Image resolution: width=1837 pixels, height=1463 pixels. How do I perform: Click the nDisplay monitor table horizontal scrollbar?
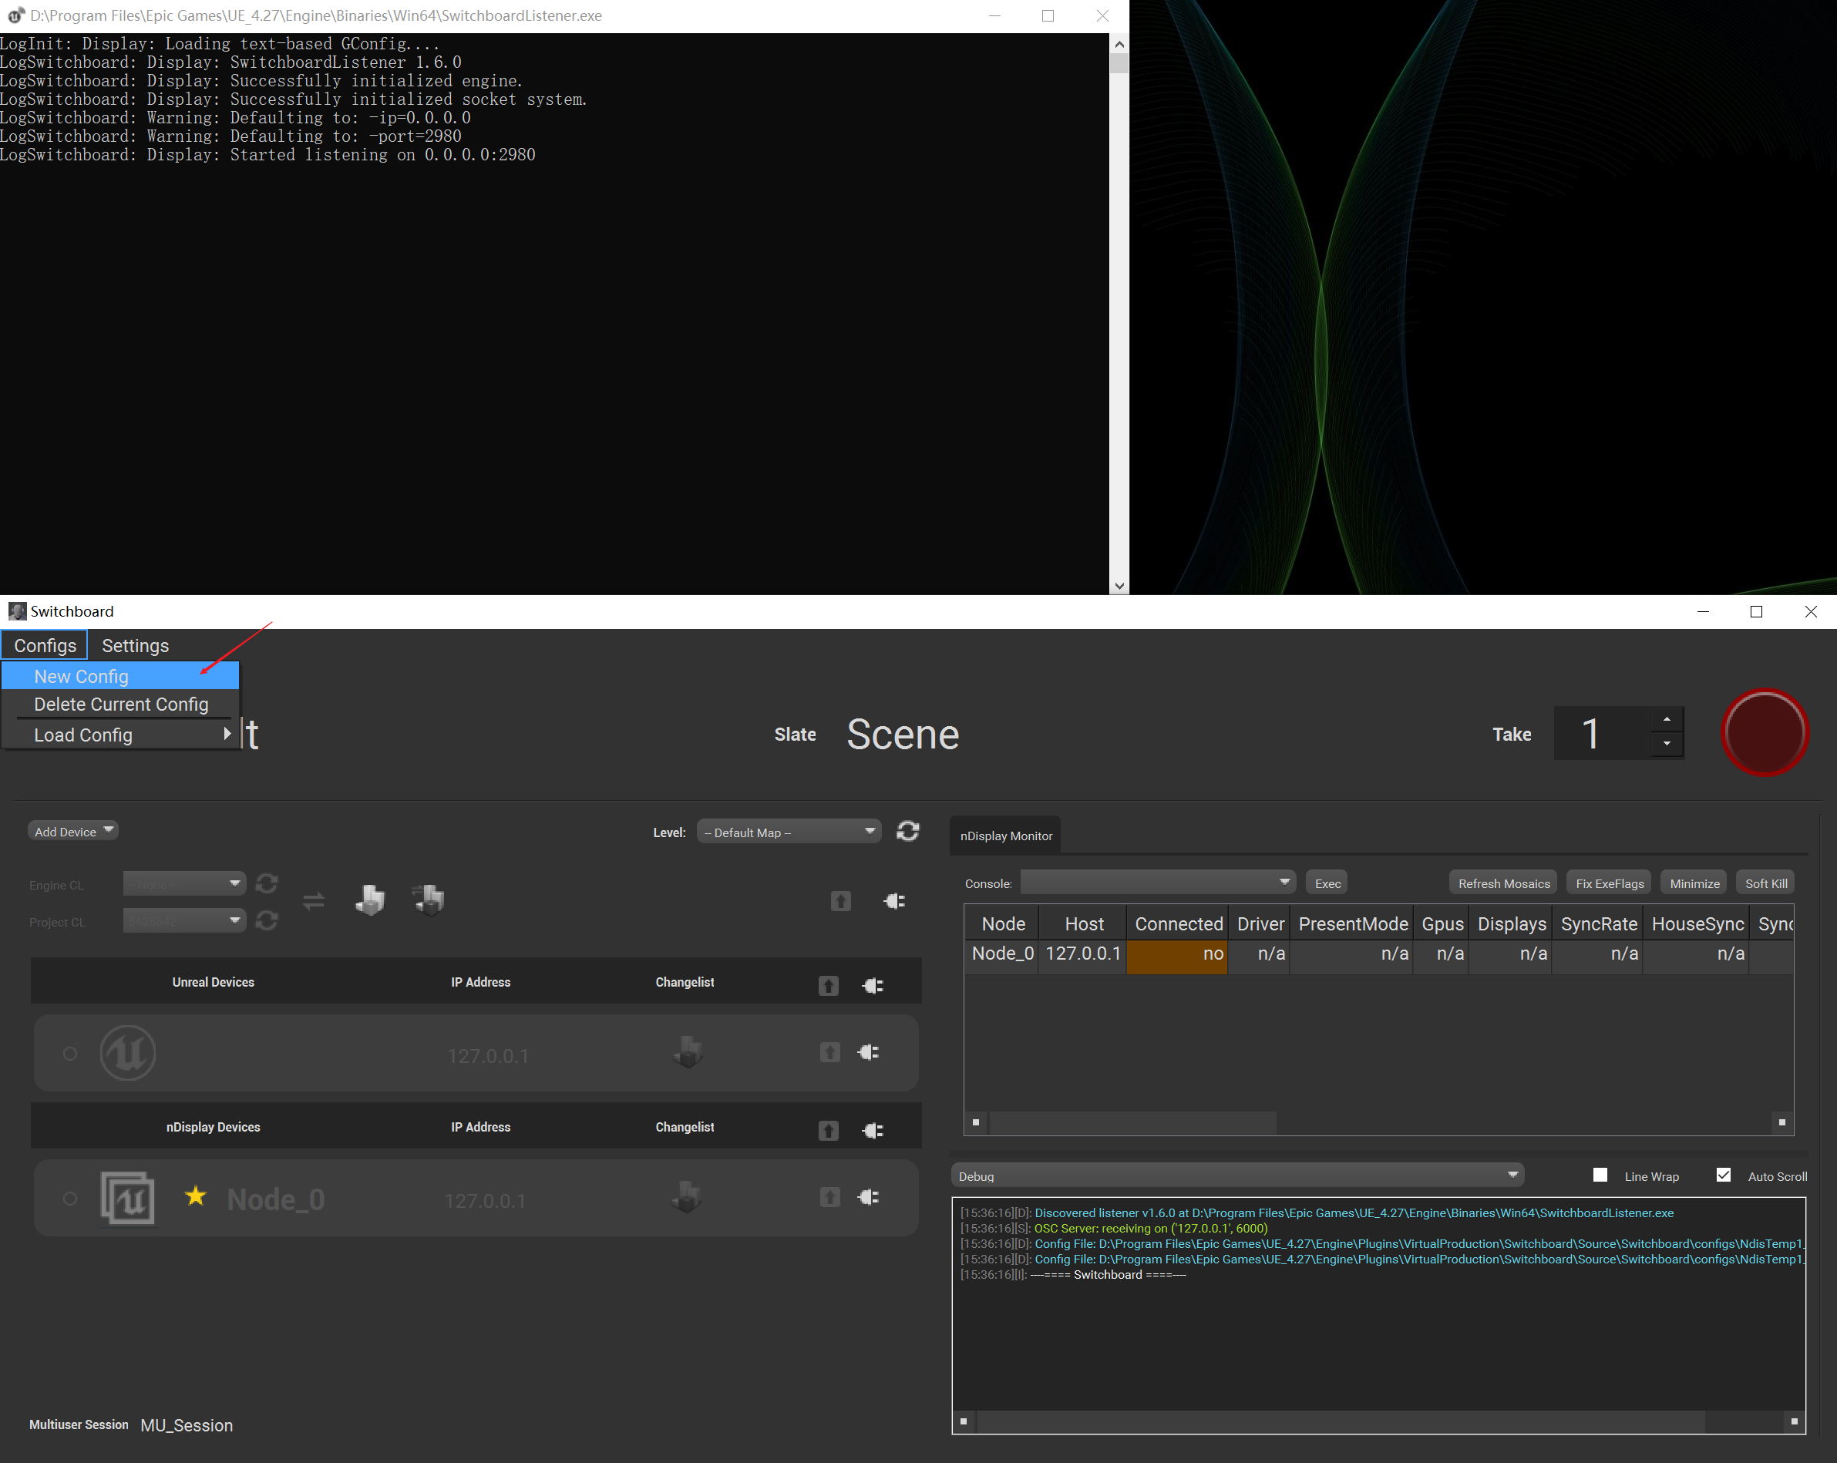coord(1133,1122)
